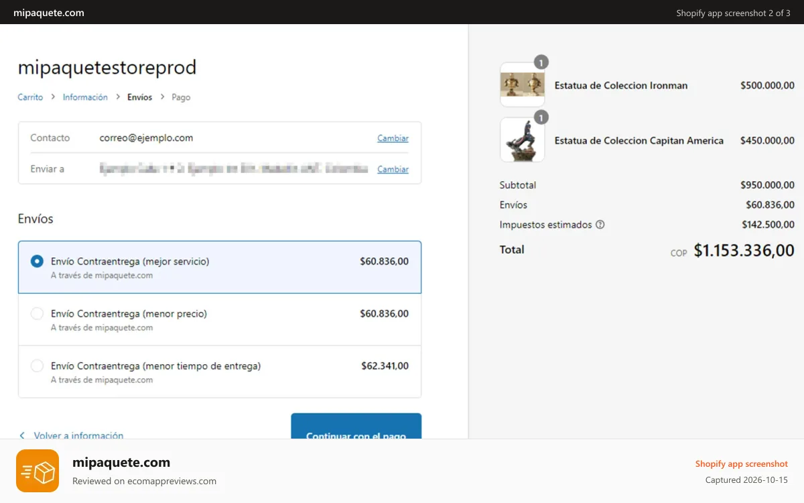Click the mipaquetestoreprod store title
Image resolution: width=804 pixels, height=503 pixels.
[x=107, y=68]
